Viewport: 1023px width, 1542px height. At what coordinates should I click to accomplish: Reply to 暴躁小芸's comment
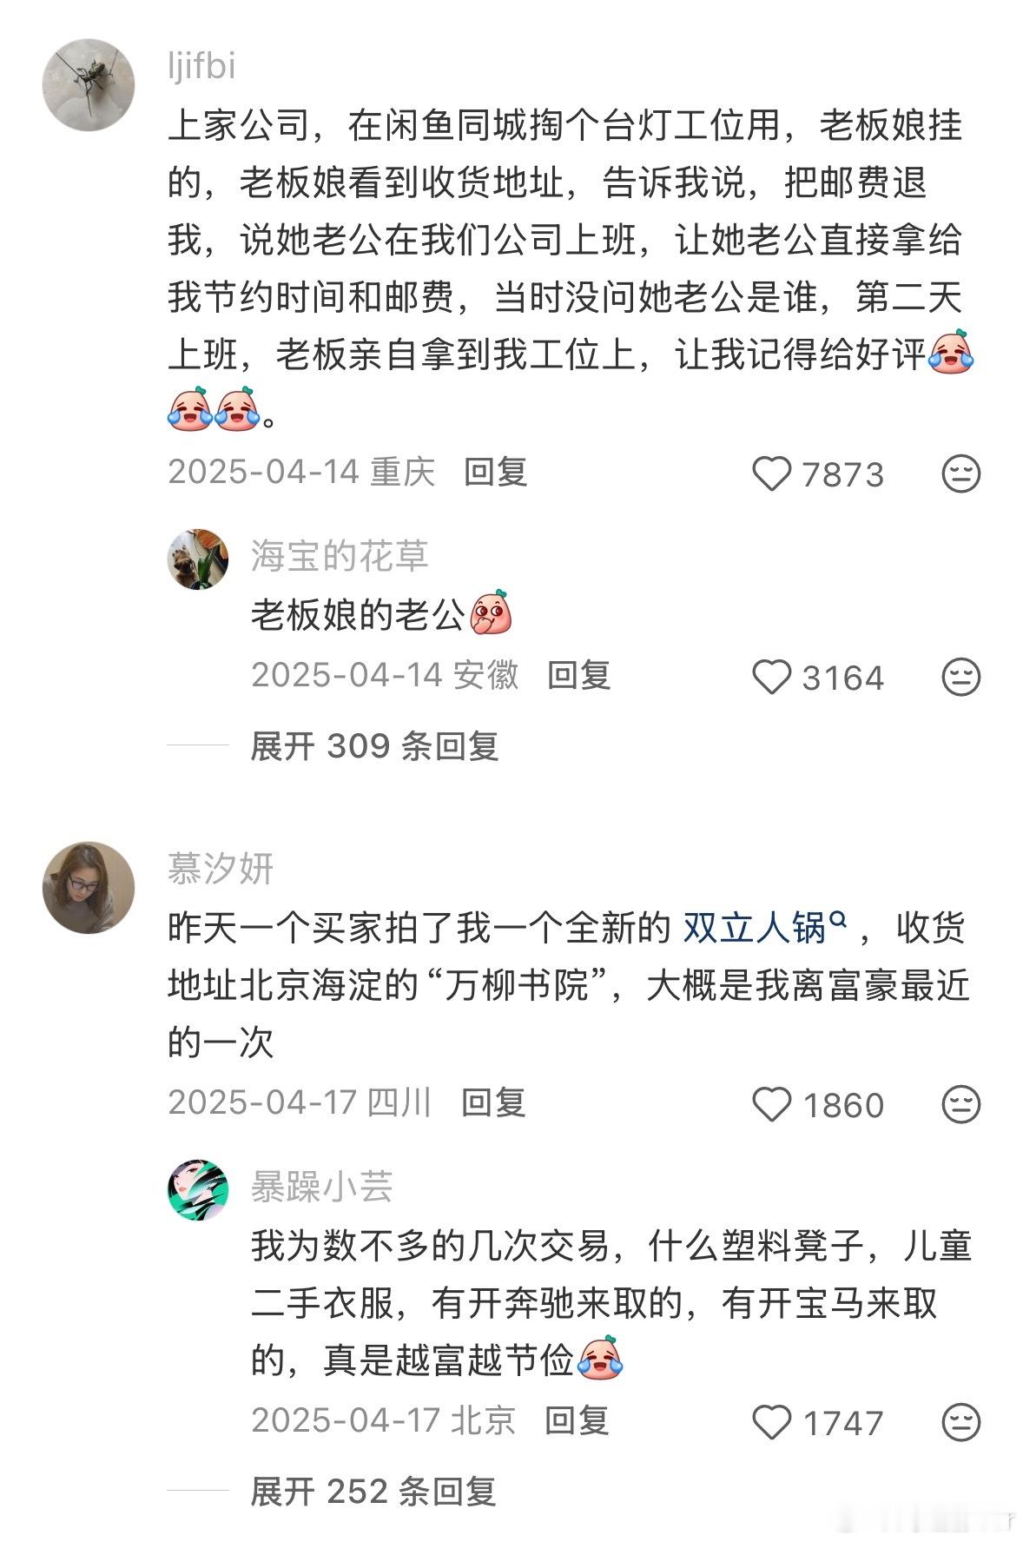click(x=577, y=1421)
